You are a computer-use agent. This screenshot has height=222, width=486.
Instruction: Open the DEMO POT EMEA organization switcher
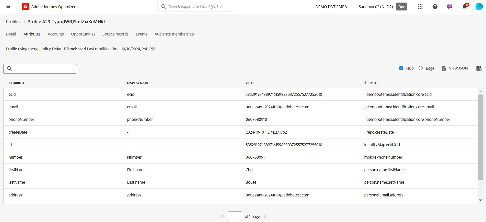click(x=331, y=7)
